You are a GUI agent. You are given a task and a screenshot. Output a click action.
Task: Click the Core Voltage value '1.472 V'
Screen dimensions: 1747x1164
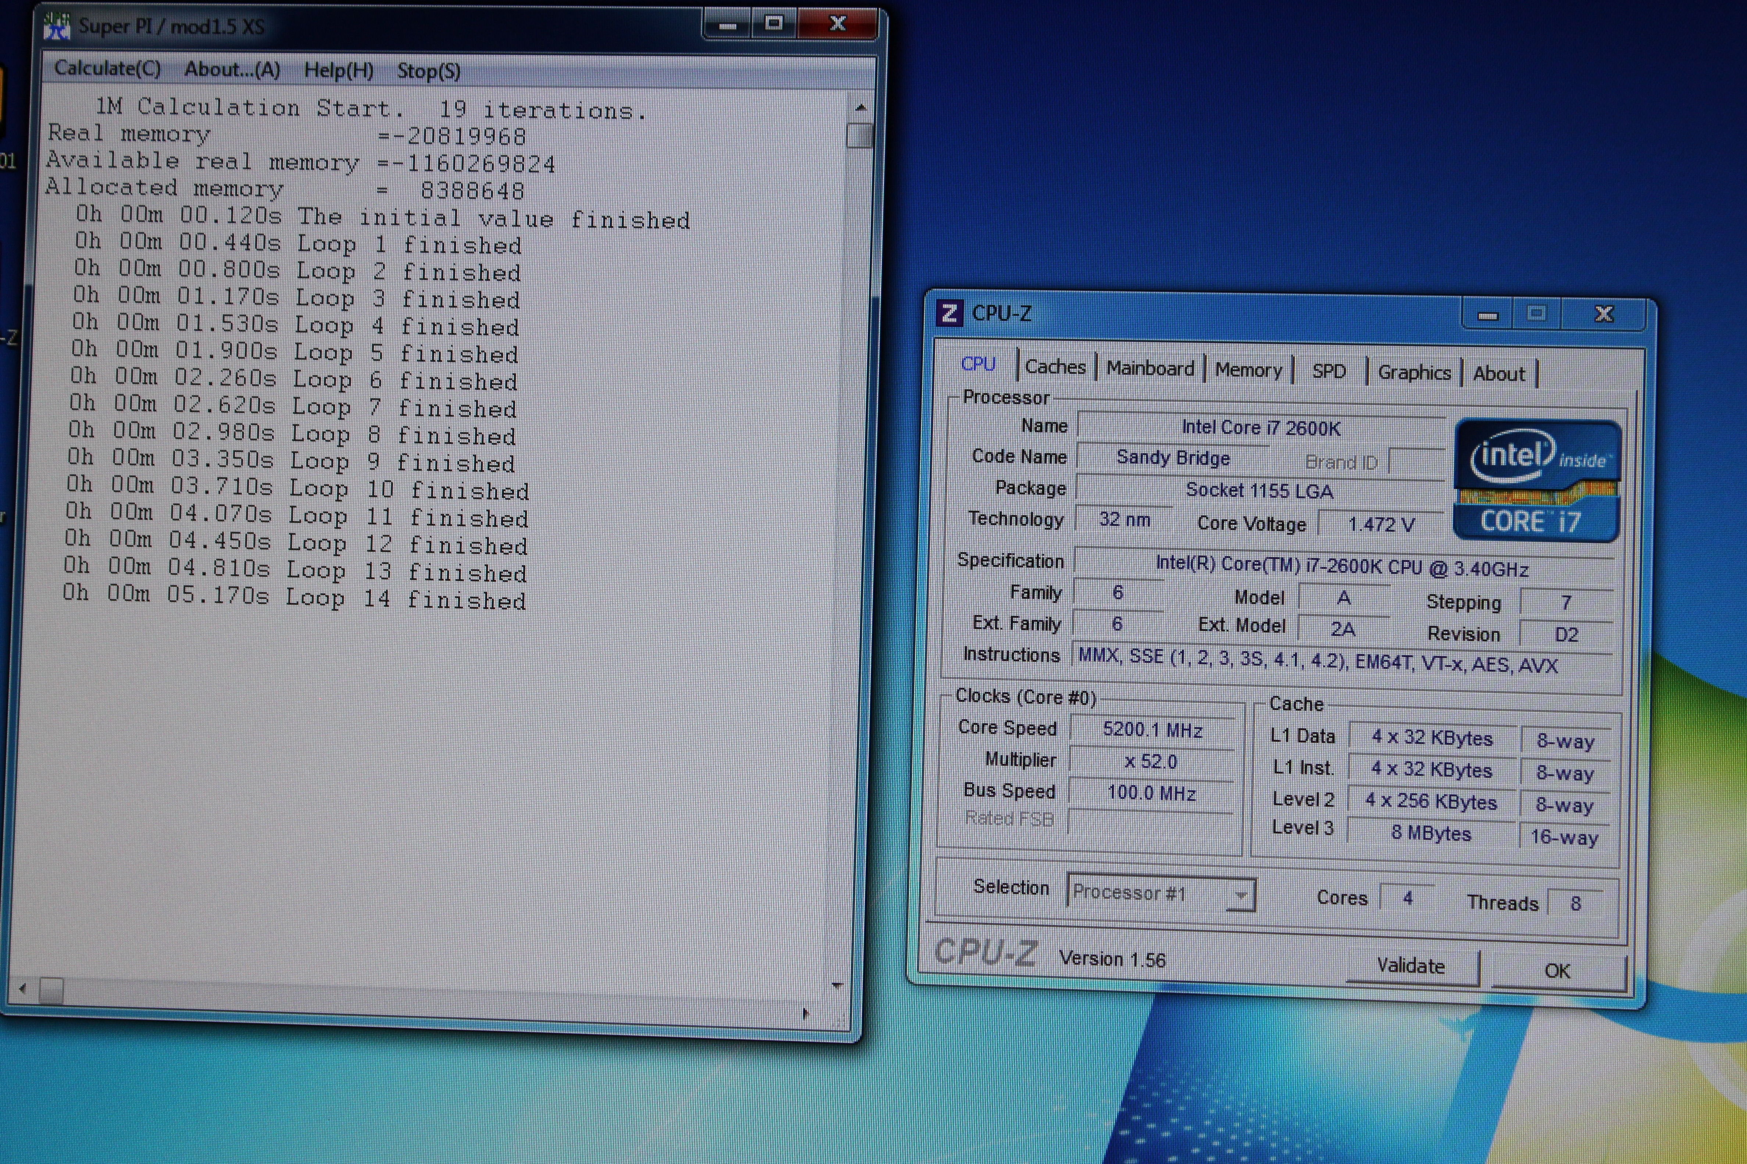(1381, 525)
